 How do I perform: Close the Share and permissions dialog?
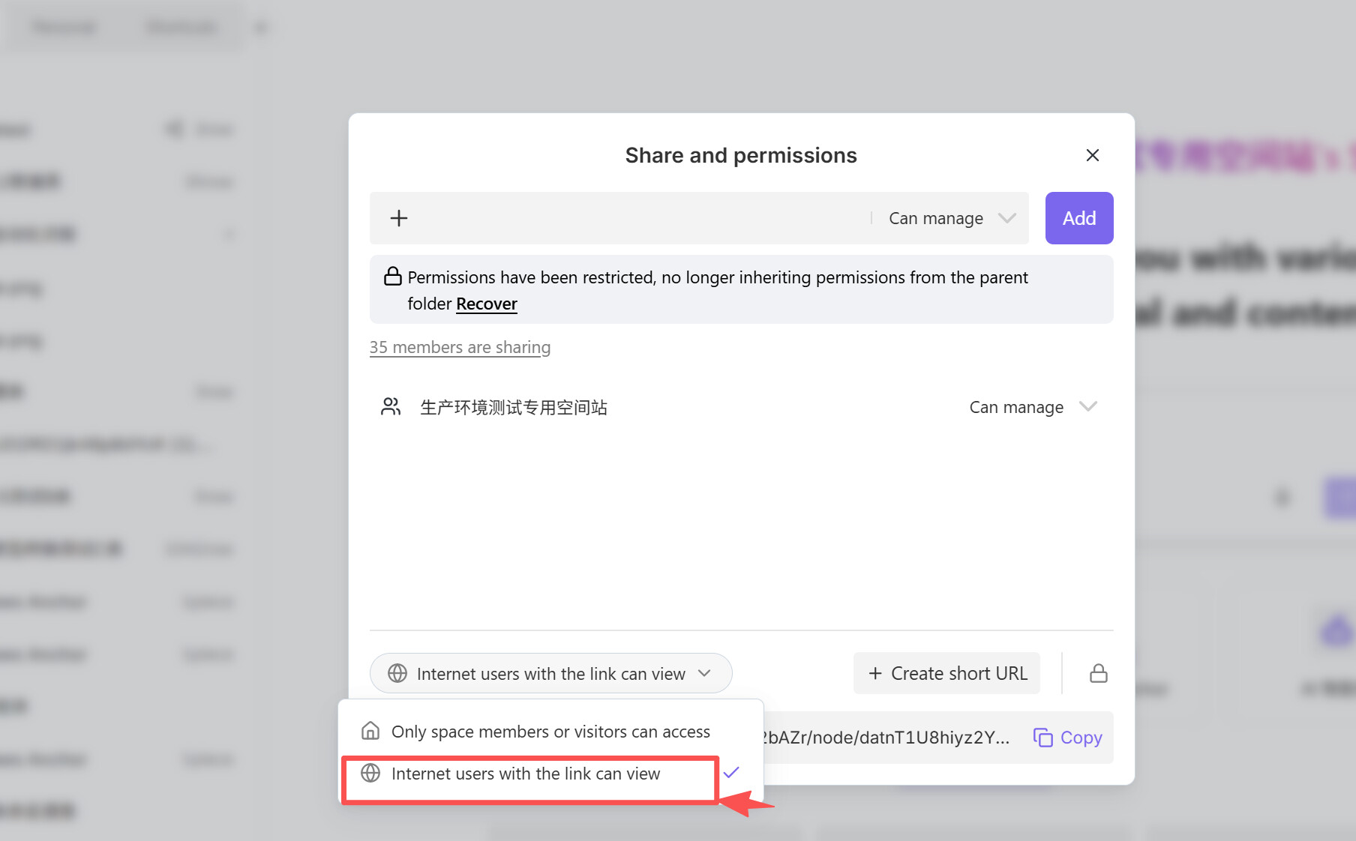[x=1092, y=155]
